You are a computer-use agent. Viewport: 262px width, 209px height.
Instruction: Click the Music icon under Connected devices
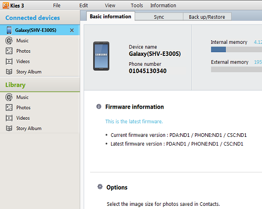point(9,41)
